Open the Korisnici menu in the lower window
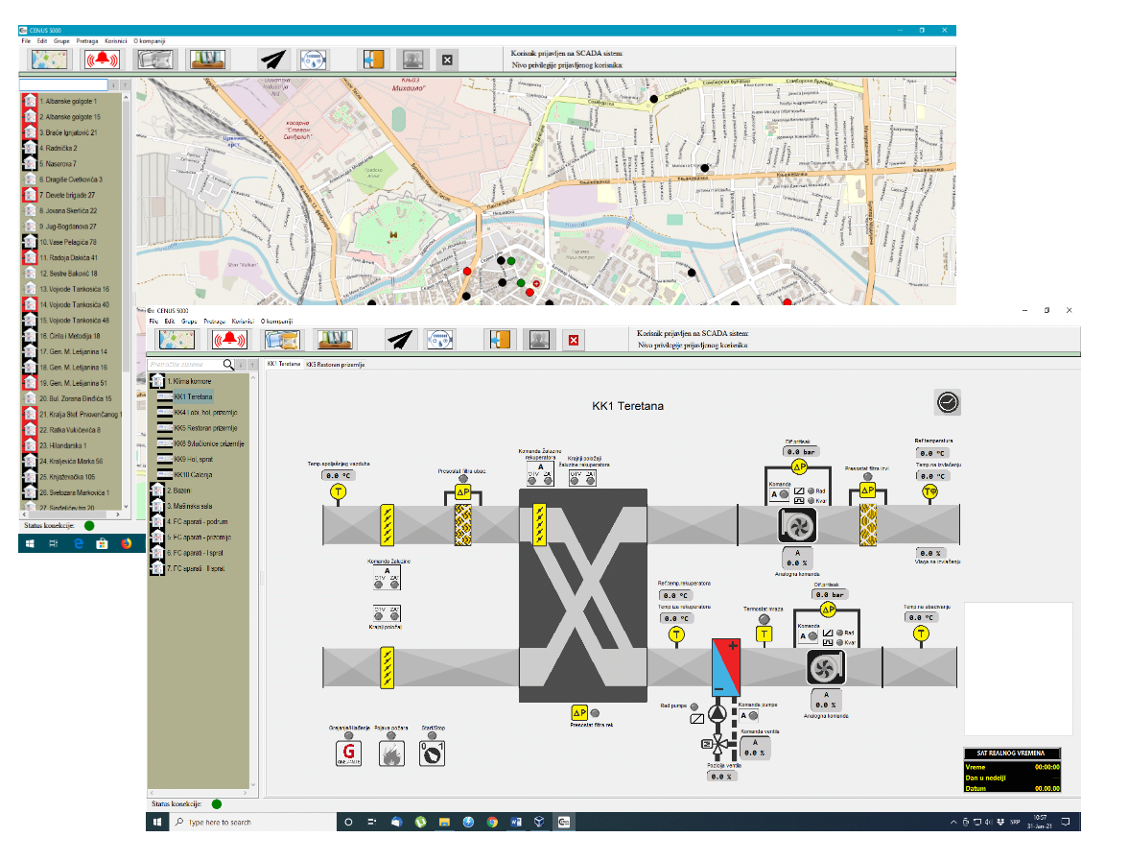Image resolution: width=1129 pixels, height=861 pixels. [x=242, y=322]
